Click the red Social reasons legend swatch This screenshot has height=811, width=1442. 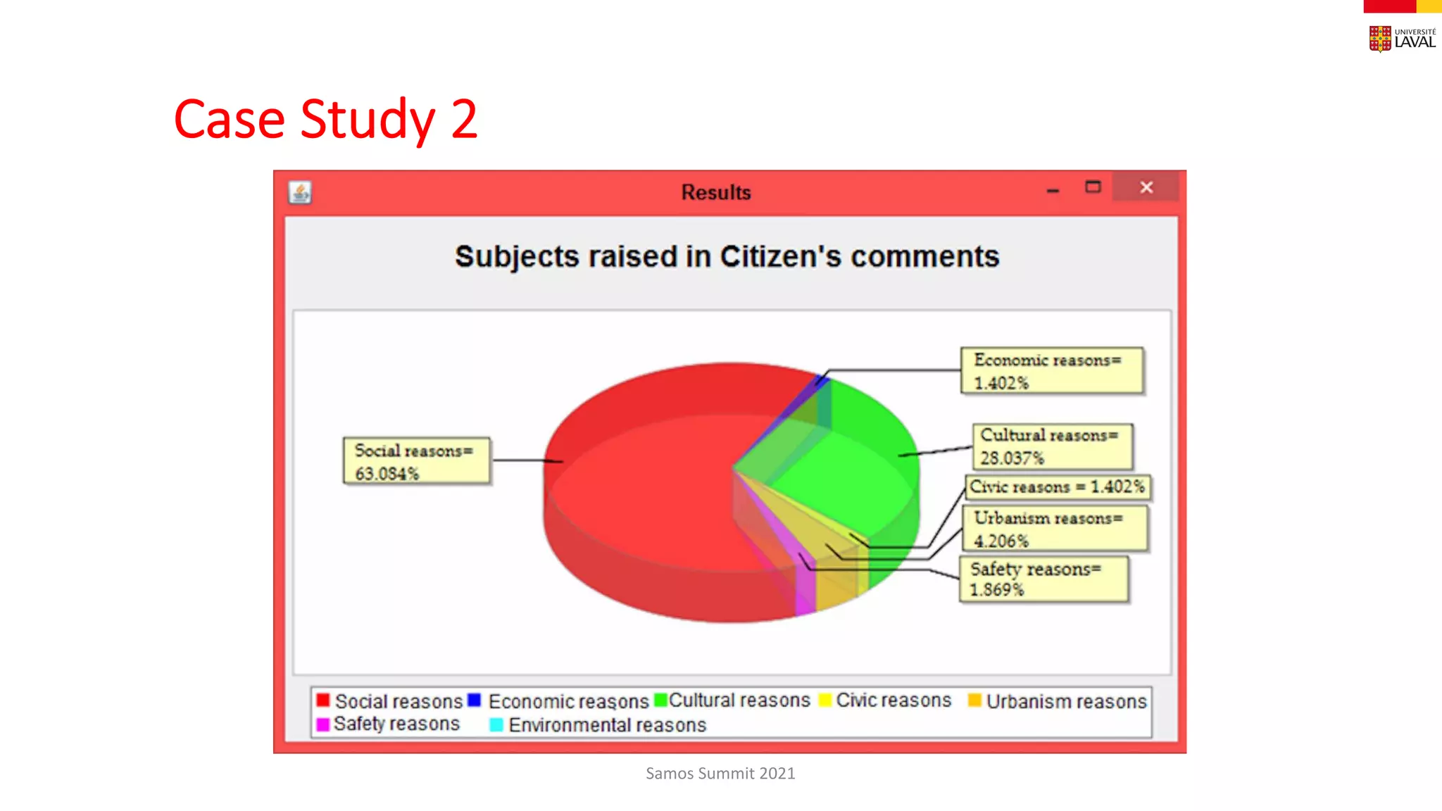[x=323, y=700]
